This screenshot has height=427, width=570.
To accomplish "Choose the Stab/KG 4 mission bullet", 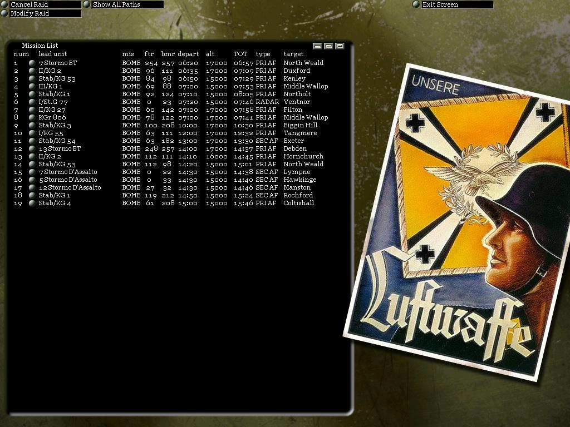I will 32,203.
